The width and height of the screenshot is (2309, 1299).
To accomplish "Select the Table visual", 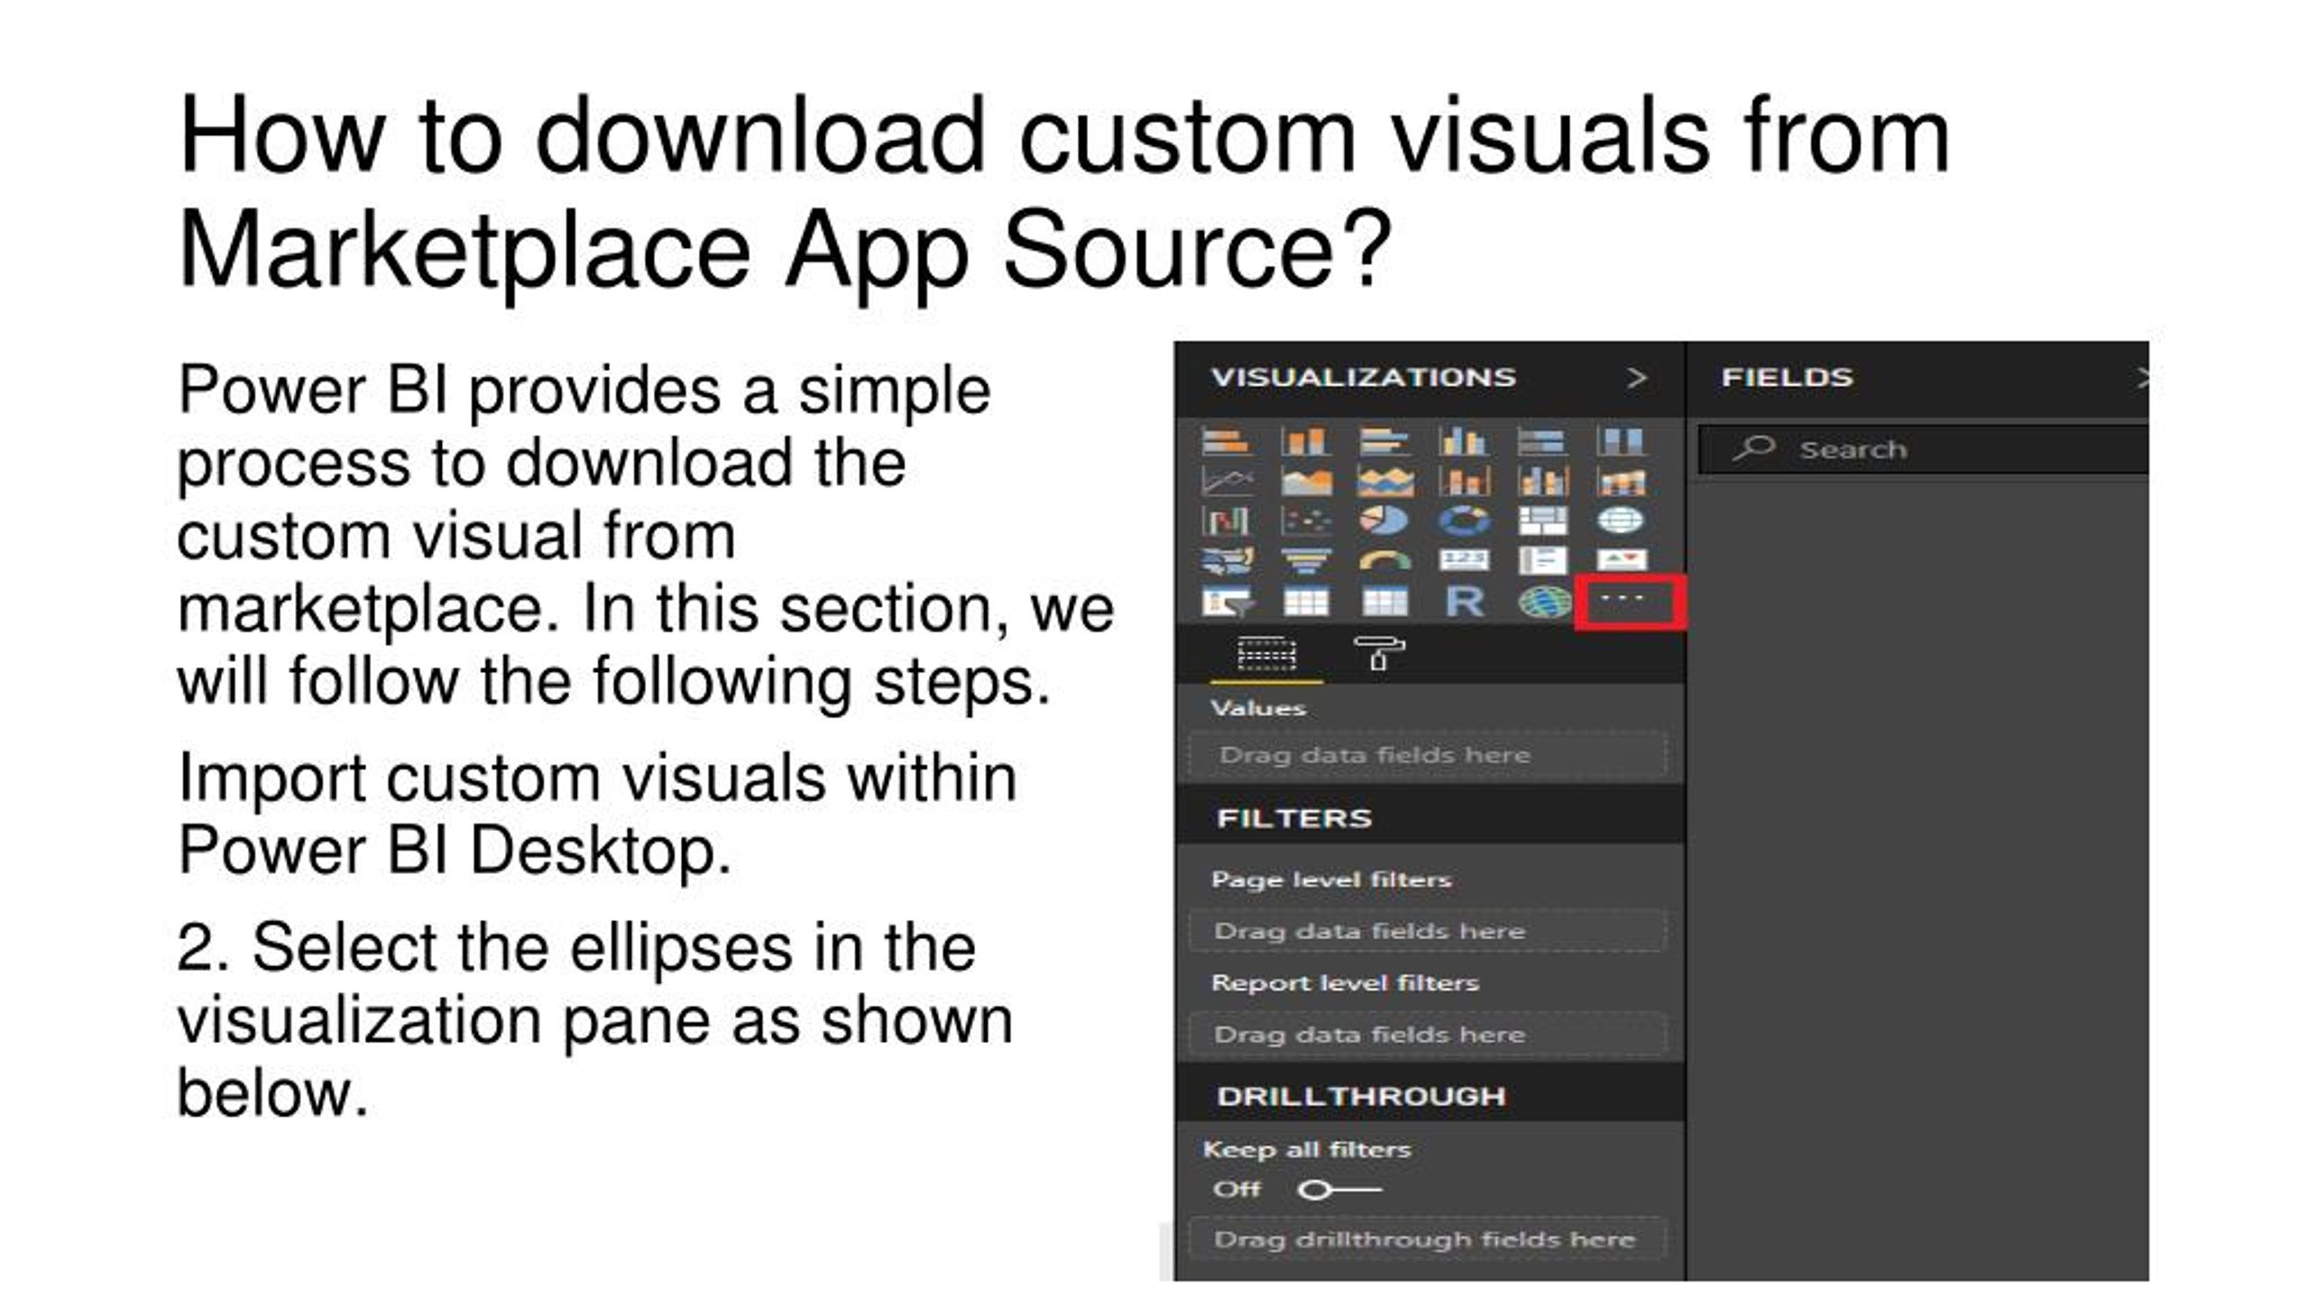I will [1305, 602].
